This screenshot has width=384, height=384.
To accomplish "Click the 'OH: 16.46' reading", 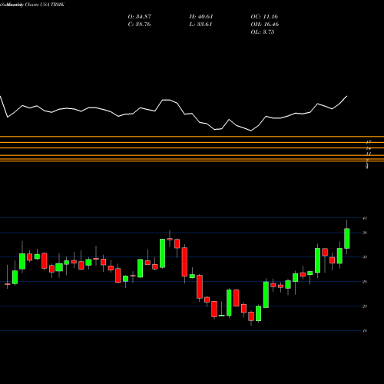I will (265, 25).
